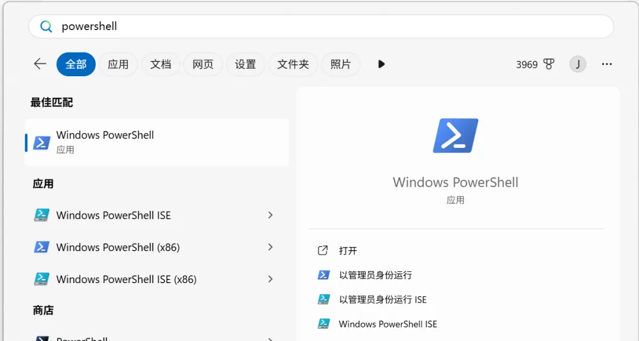Click 以管理员身份运行 ISE
This screenshot has height=341, width=639.
[383, 300]
